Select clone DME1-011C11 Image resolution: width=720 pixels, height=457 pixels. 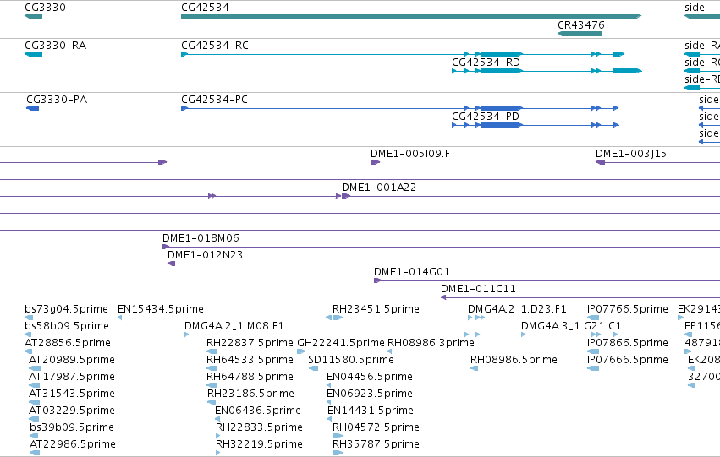[580, 297]
